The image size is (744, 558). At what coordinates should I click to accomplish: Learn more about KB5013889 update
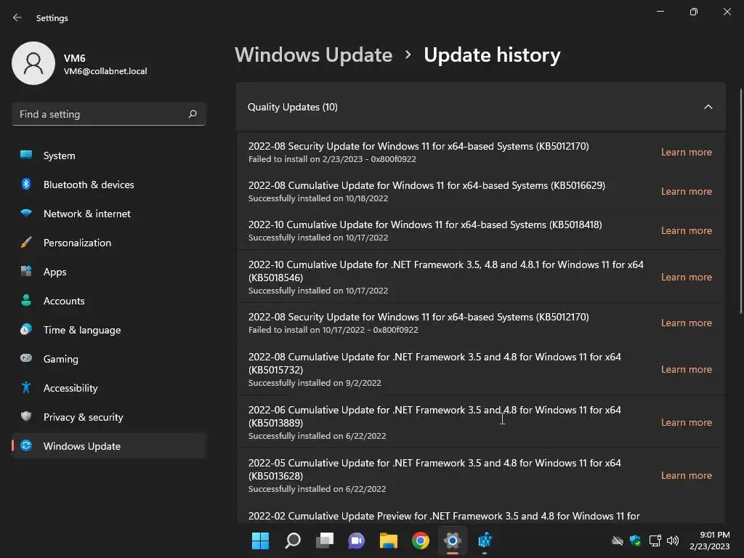[x=686, y=422]
